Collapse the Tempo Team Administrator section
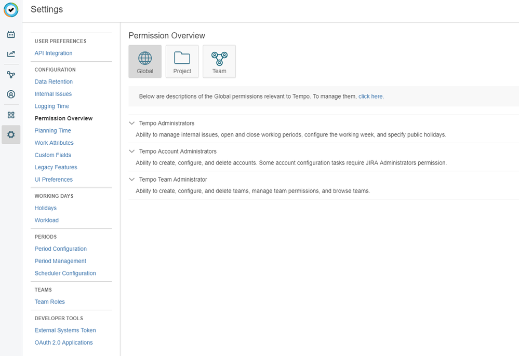519x356 pixels. point(132,180)
